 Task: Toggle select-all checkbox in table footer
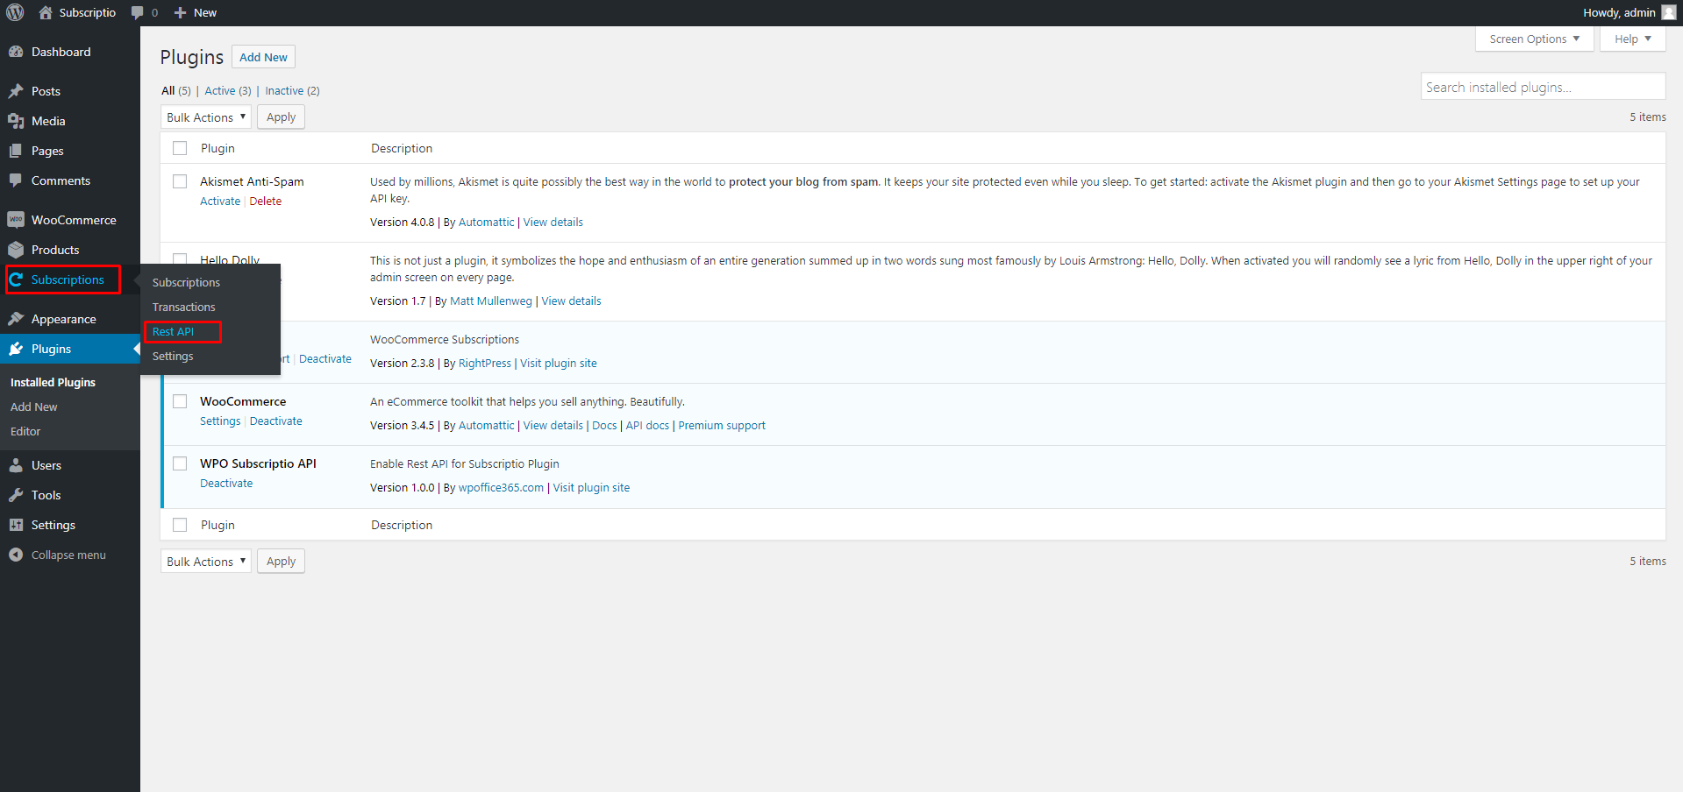(x=180, y=525)
